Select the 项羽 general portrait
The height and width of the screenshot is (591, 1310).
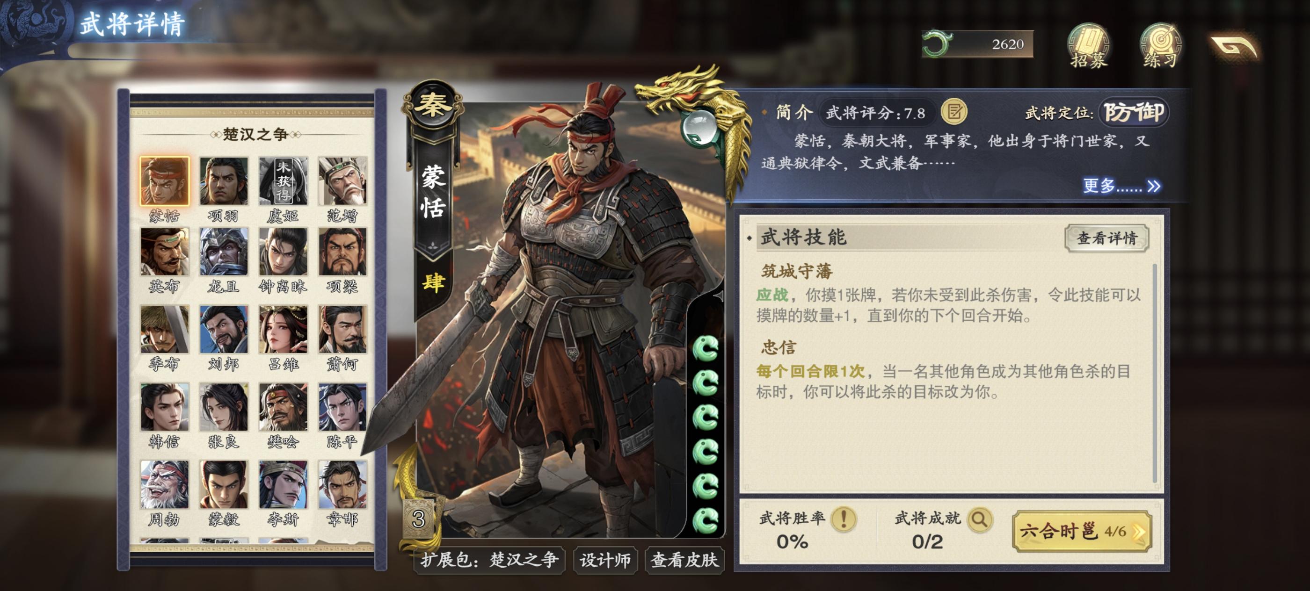click(223, 189)
